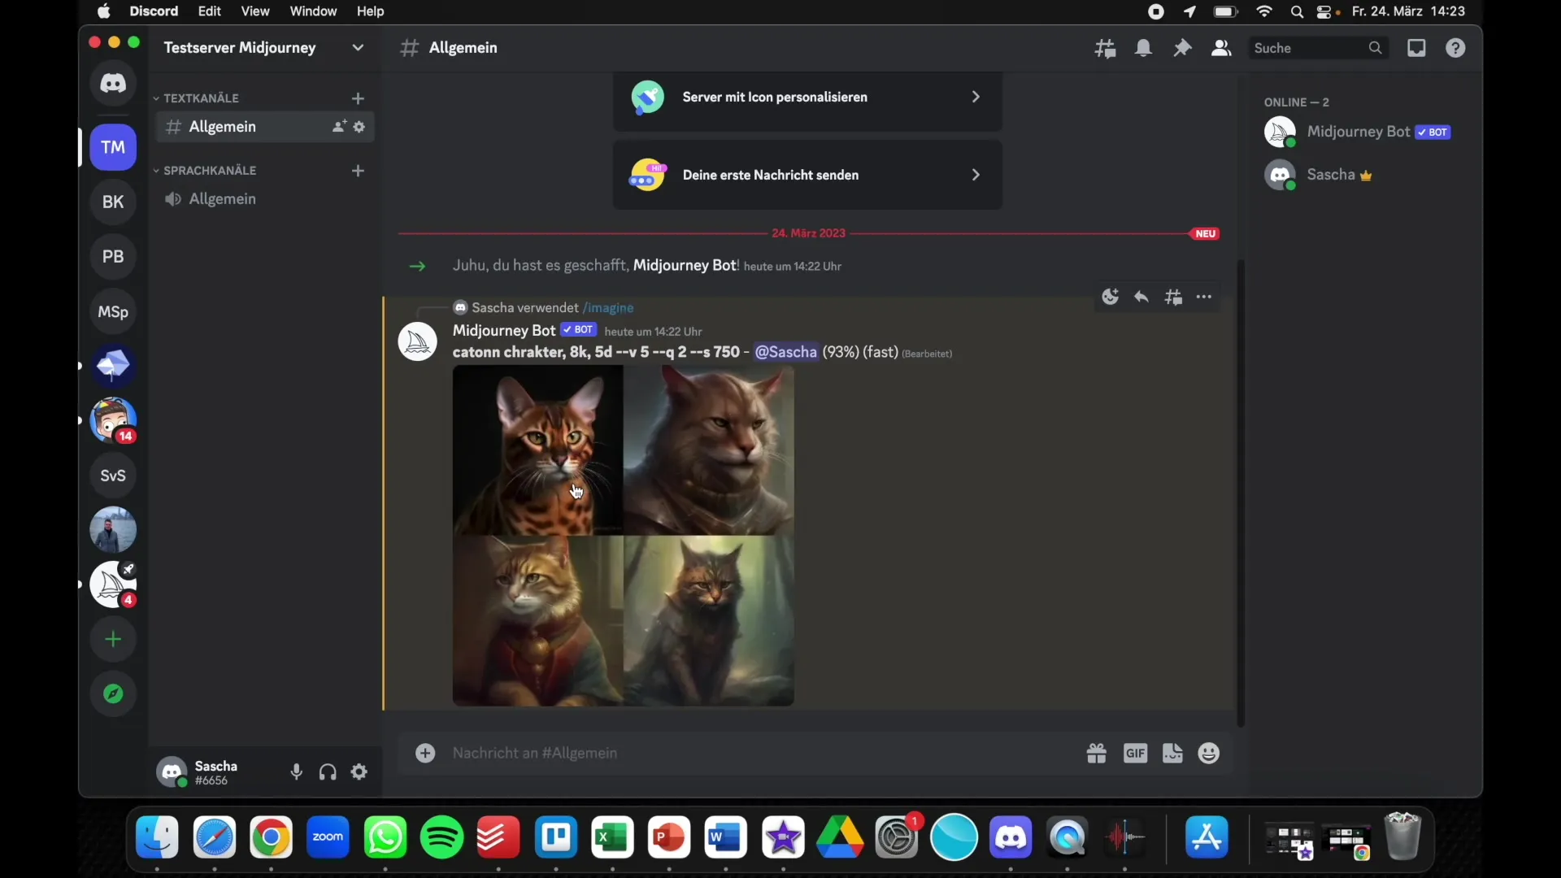This screenshot has height=878, width=1561.
Task: Open the GIF picker
Action: [1135, 754]
